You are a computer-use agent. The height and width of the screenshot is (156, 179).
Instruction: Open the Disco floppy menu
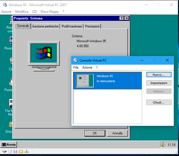[x=50, y=12]
